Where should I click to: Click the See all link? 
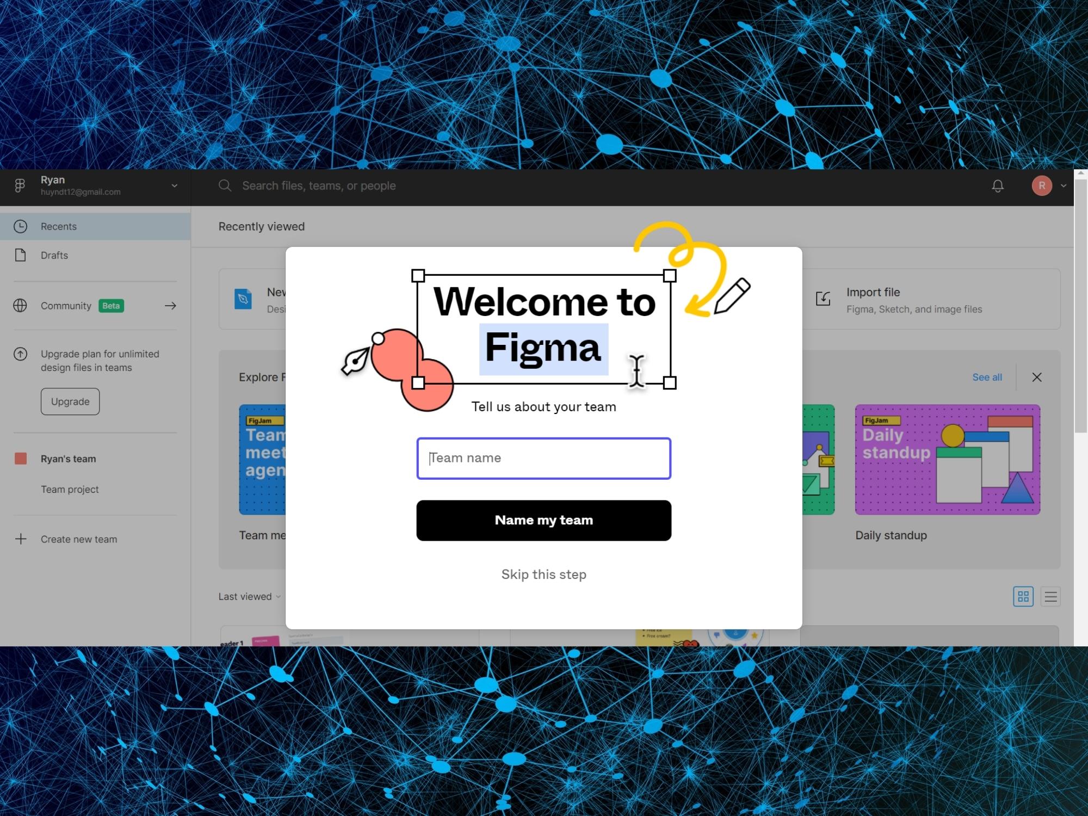(987, 377)
